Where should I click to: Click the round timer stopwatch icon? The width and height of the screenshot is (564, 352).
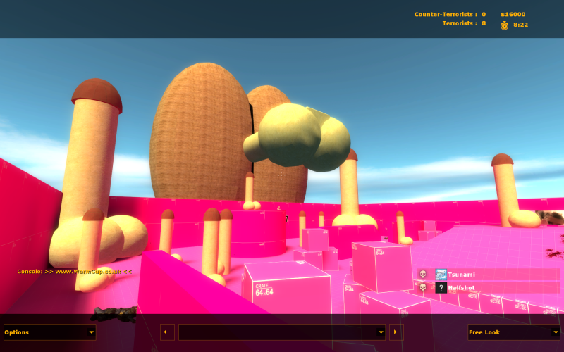click(x=504, y=25)
